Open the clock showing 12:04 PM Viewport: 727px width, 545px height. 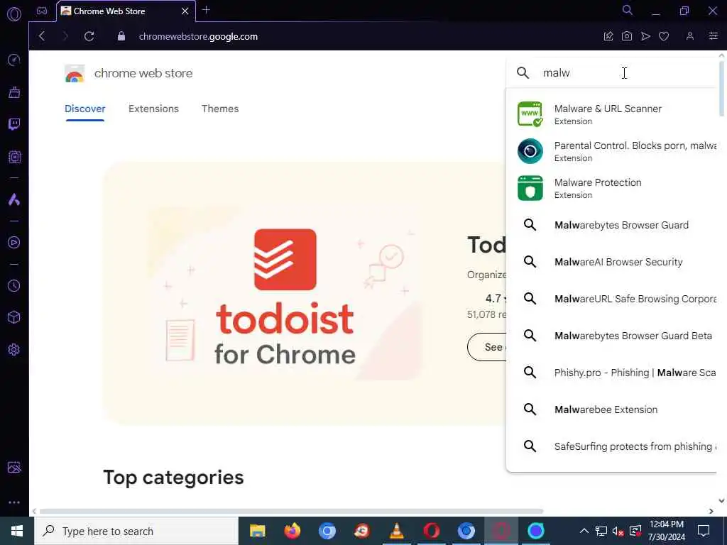(x=666, y=531)
